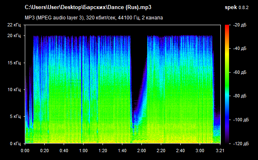Click the file path title Dance (Rus).mp3

(88, 7)
